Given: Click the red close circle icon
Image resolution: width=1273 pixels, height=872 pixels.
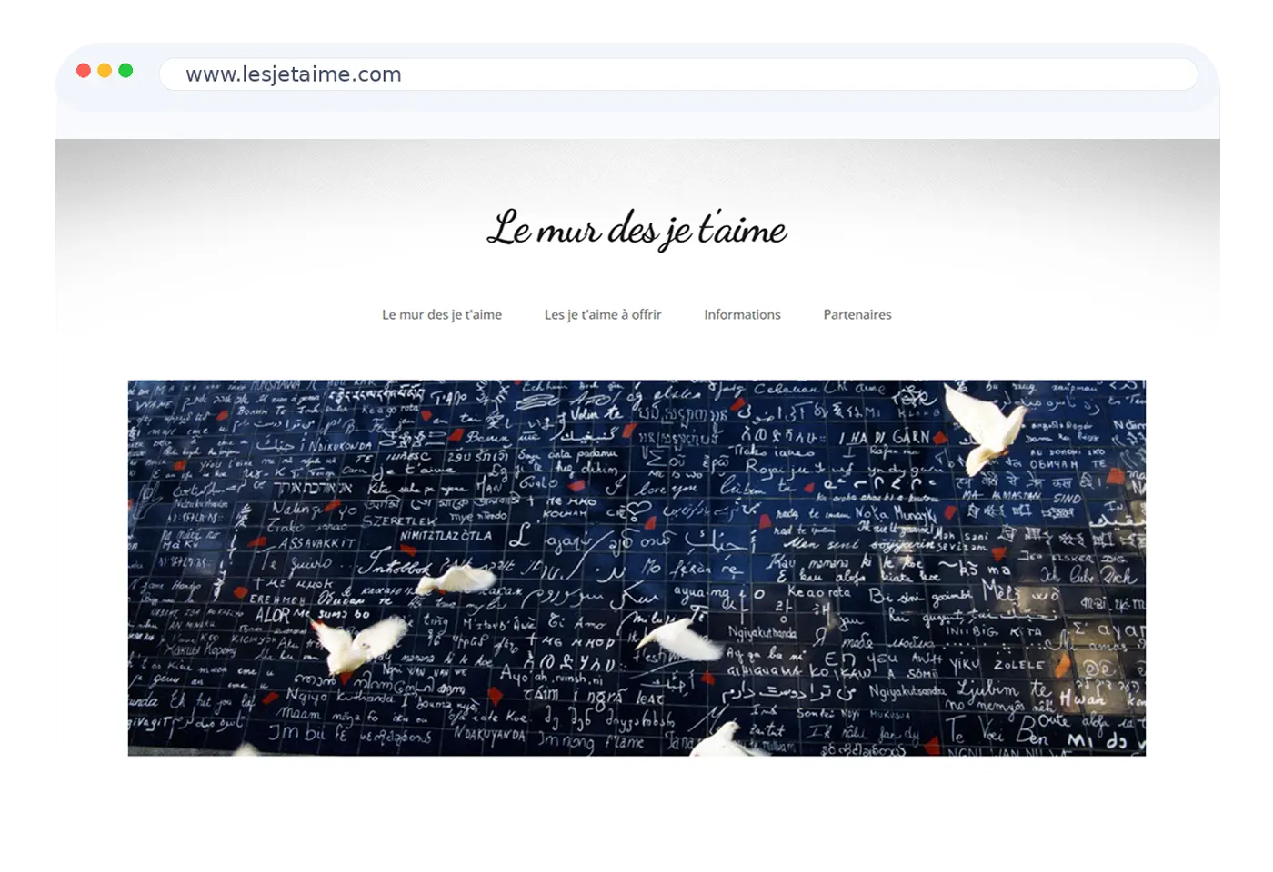Looking at the screenshot, I should (84, 70).
